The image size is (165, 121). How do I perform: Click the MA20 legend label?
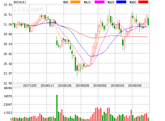tap(111, 2)
